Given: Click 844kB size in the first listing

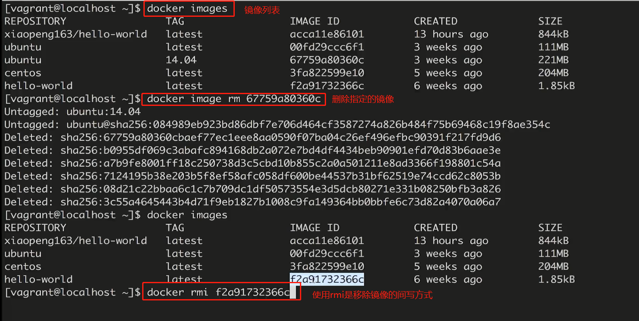Looking at the screenshot, I should pos(554,34).
